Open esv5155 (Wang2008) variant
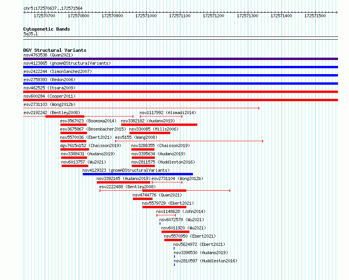349x280 pixels. [x=136, y=137]
